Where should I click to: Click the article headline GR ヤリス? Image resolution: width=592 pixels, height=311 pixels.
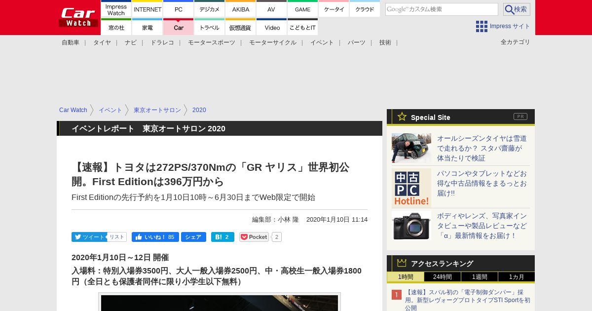coord(211,174)
